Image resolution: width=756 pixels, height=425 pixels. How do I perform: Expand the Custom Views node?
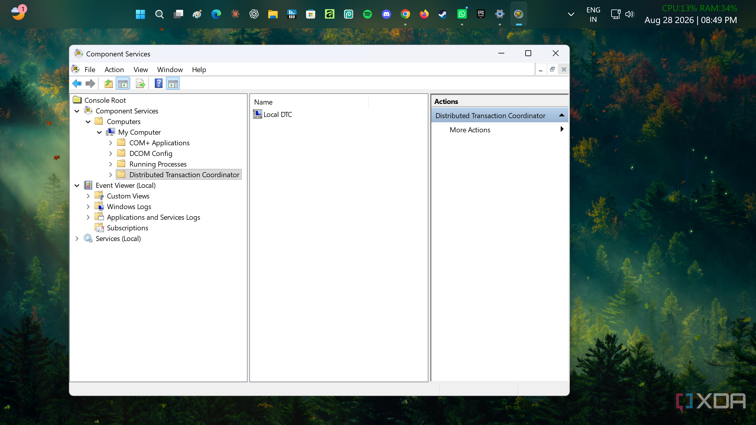pyautogui.click(x=88, y=196)
